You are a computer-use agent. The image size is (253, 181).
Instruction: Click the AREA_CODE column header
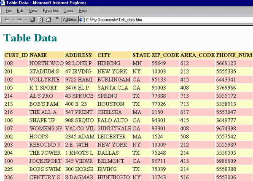[197, 55]
